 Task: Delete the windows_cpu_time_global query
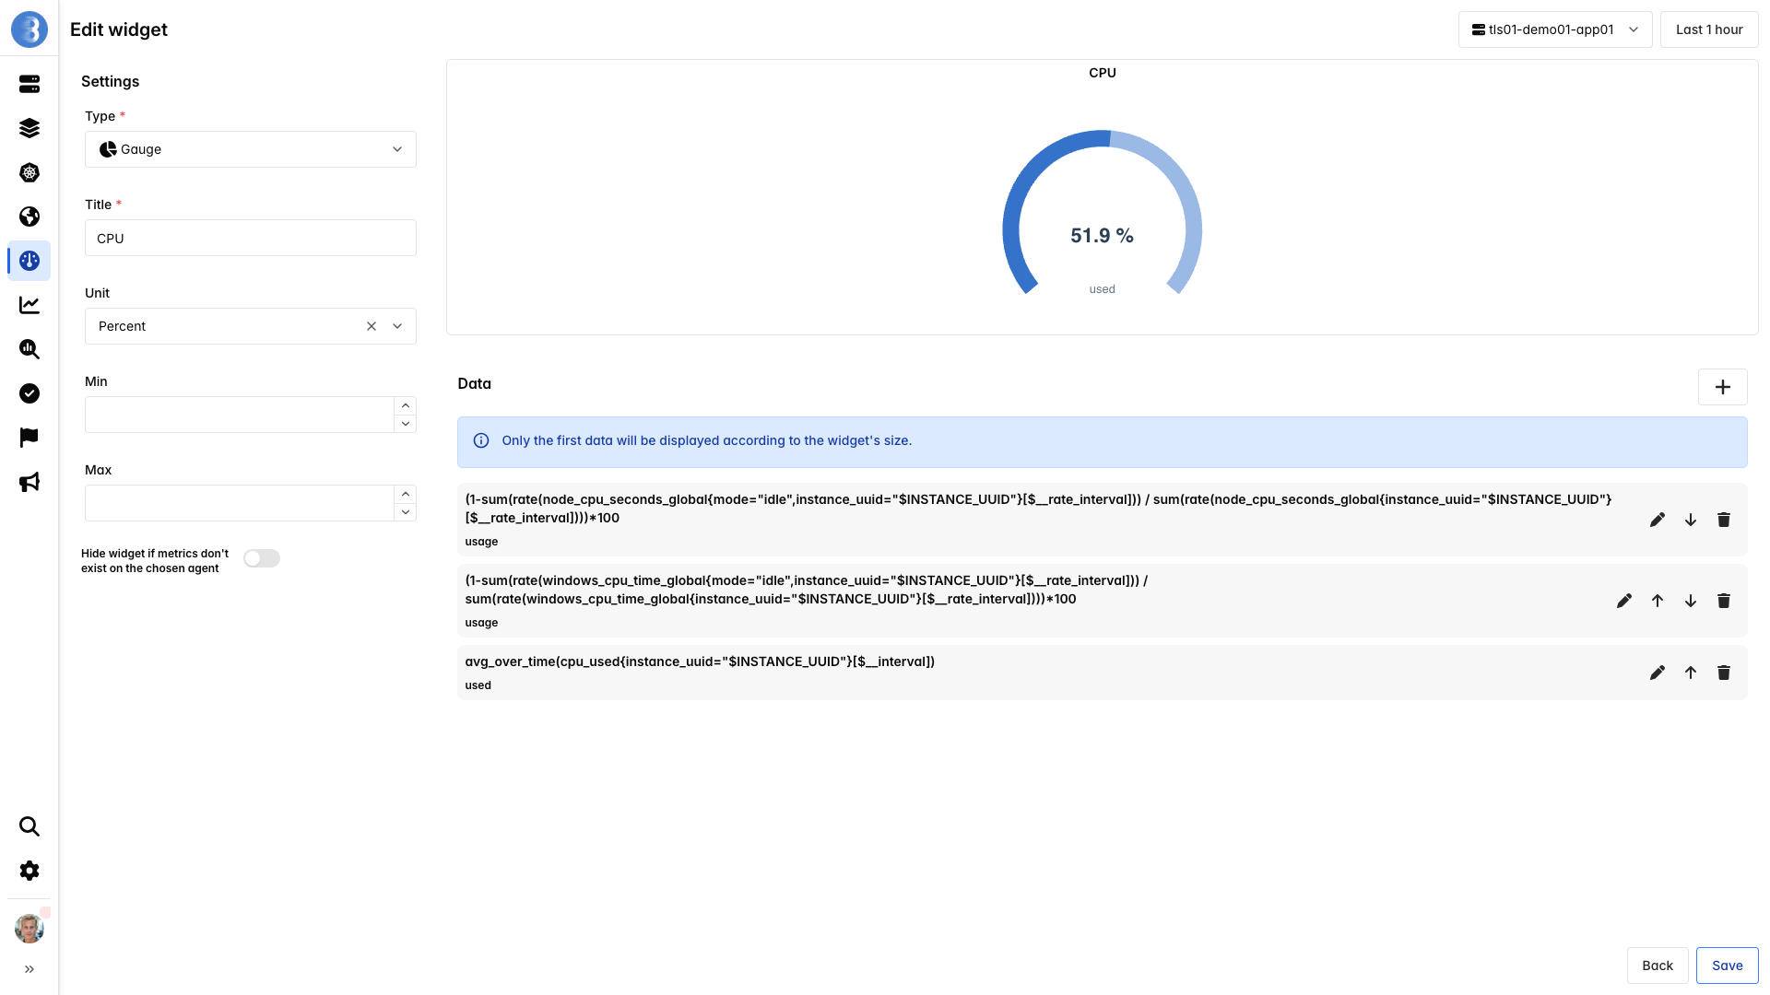(x=1724, y=601)
